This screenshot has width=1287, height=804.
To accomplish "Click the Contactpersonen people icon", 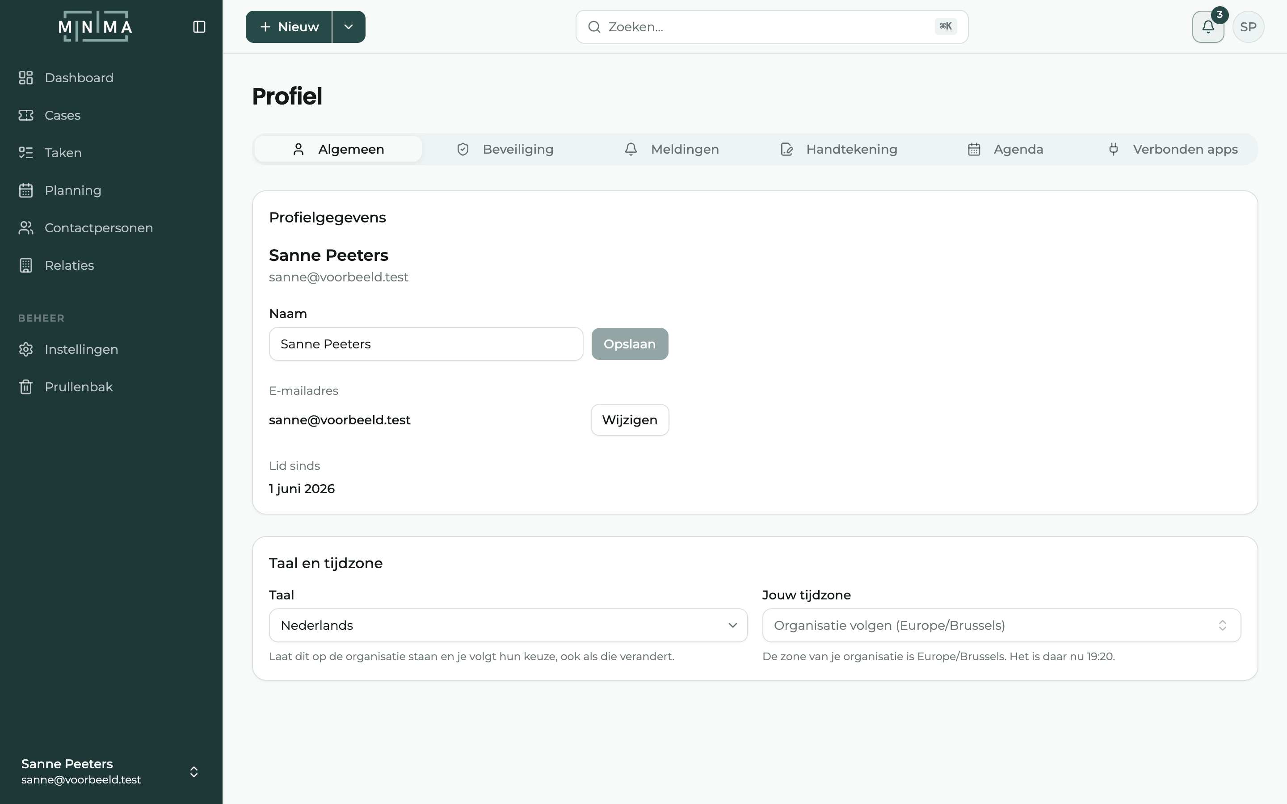I will 25,228.
